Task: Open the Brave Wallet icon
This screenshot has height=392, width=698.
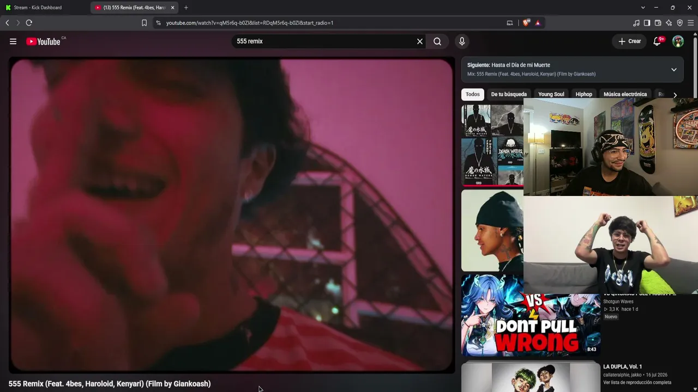Action: [658, 23]
